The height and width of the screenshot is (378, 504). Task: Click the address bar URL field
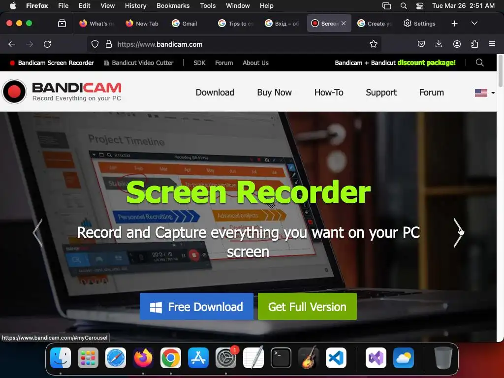234,44
